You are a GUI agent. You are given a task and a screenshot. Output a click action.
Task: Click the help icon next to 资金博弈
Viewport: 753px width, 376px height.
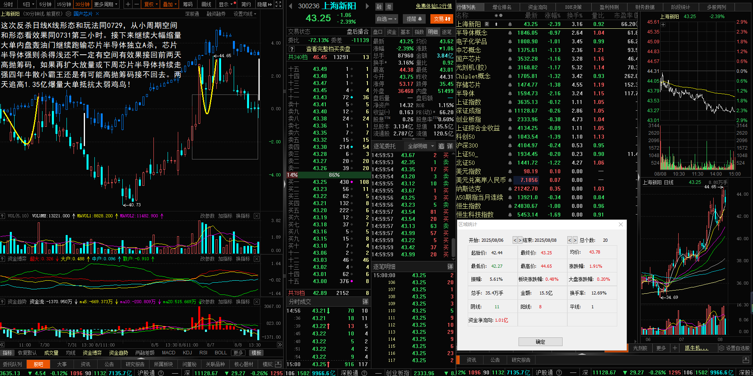pos(3,259)
